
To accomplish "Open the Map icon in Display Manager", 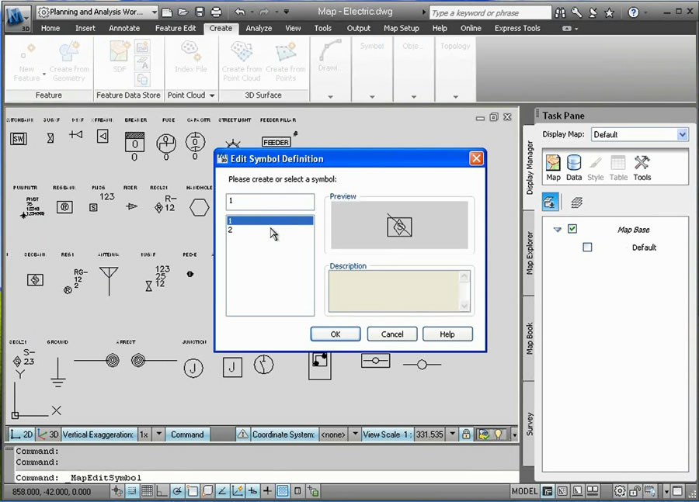I will 553,168.
